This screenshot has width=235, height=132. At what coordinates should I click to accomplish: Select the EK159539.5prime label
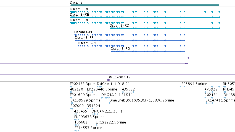(85, 100)
